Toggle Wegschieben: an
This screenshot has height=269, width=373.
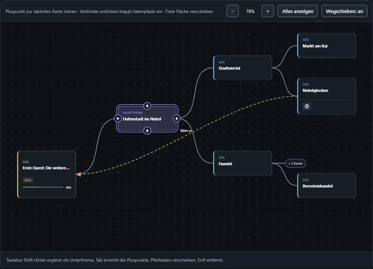(344, 11)
